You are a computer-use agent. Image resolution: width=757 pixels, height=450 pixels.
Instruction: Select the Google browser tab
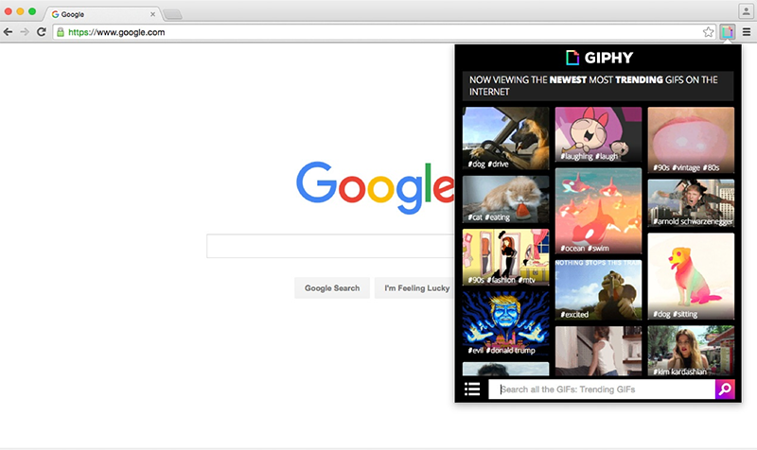pos(103,14)
